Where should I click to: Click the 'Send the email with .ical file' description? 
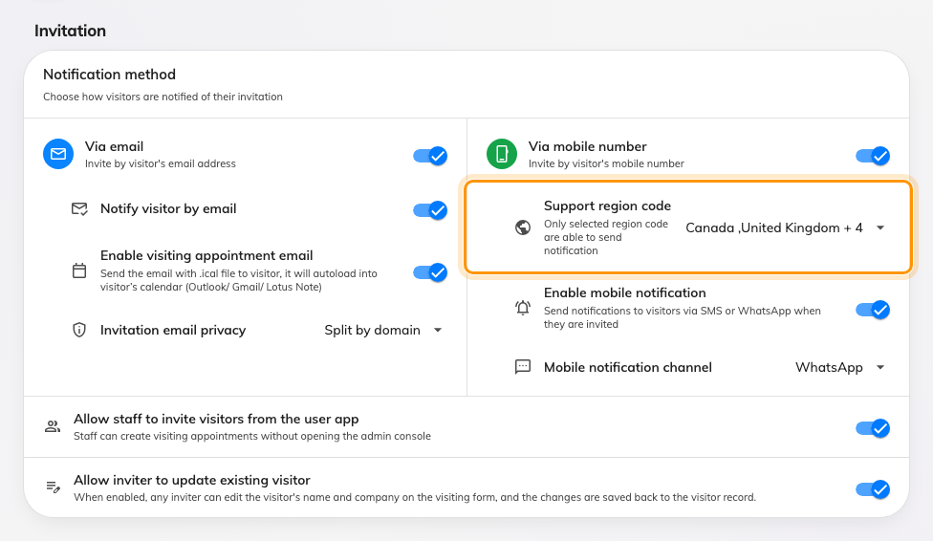pyautogui.click(x=239, y=280)
